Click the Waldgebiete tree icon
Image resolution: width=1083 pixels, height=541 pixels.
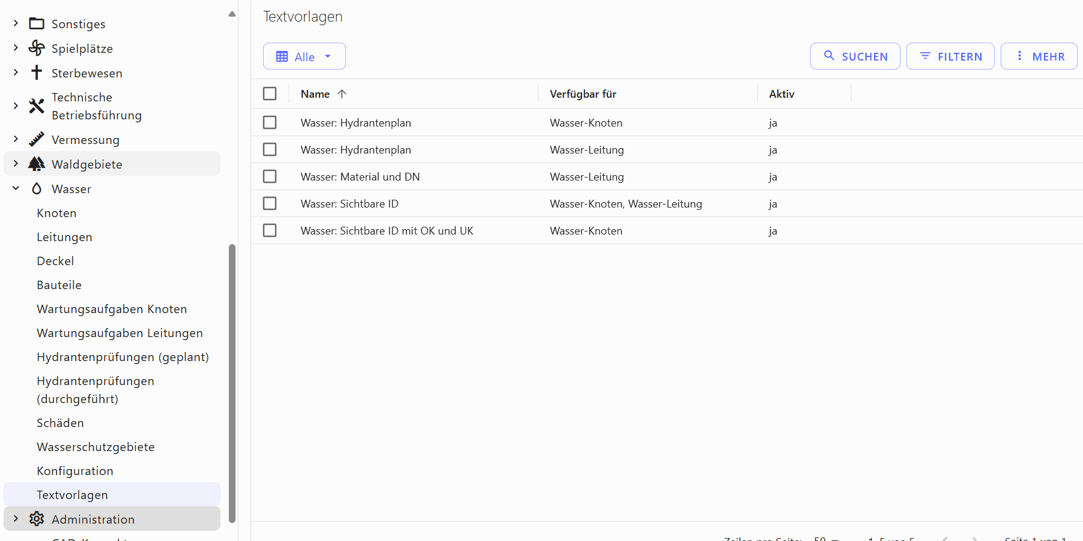37,164
